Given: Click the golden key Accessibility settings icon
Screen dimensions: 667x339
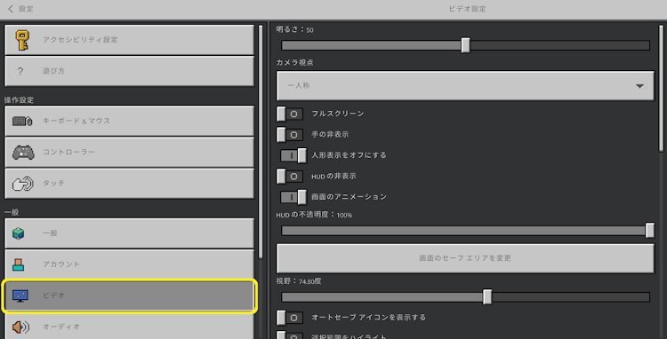Looking at the screenshot, I should click(22, 40).
